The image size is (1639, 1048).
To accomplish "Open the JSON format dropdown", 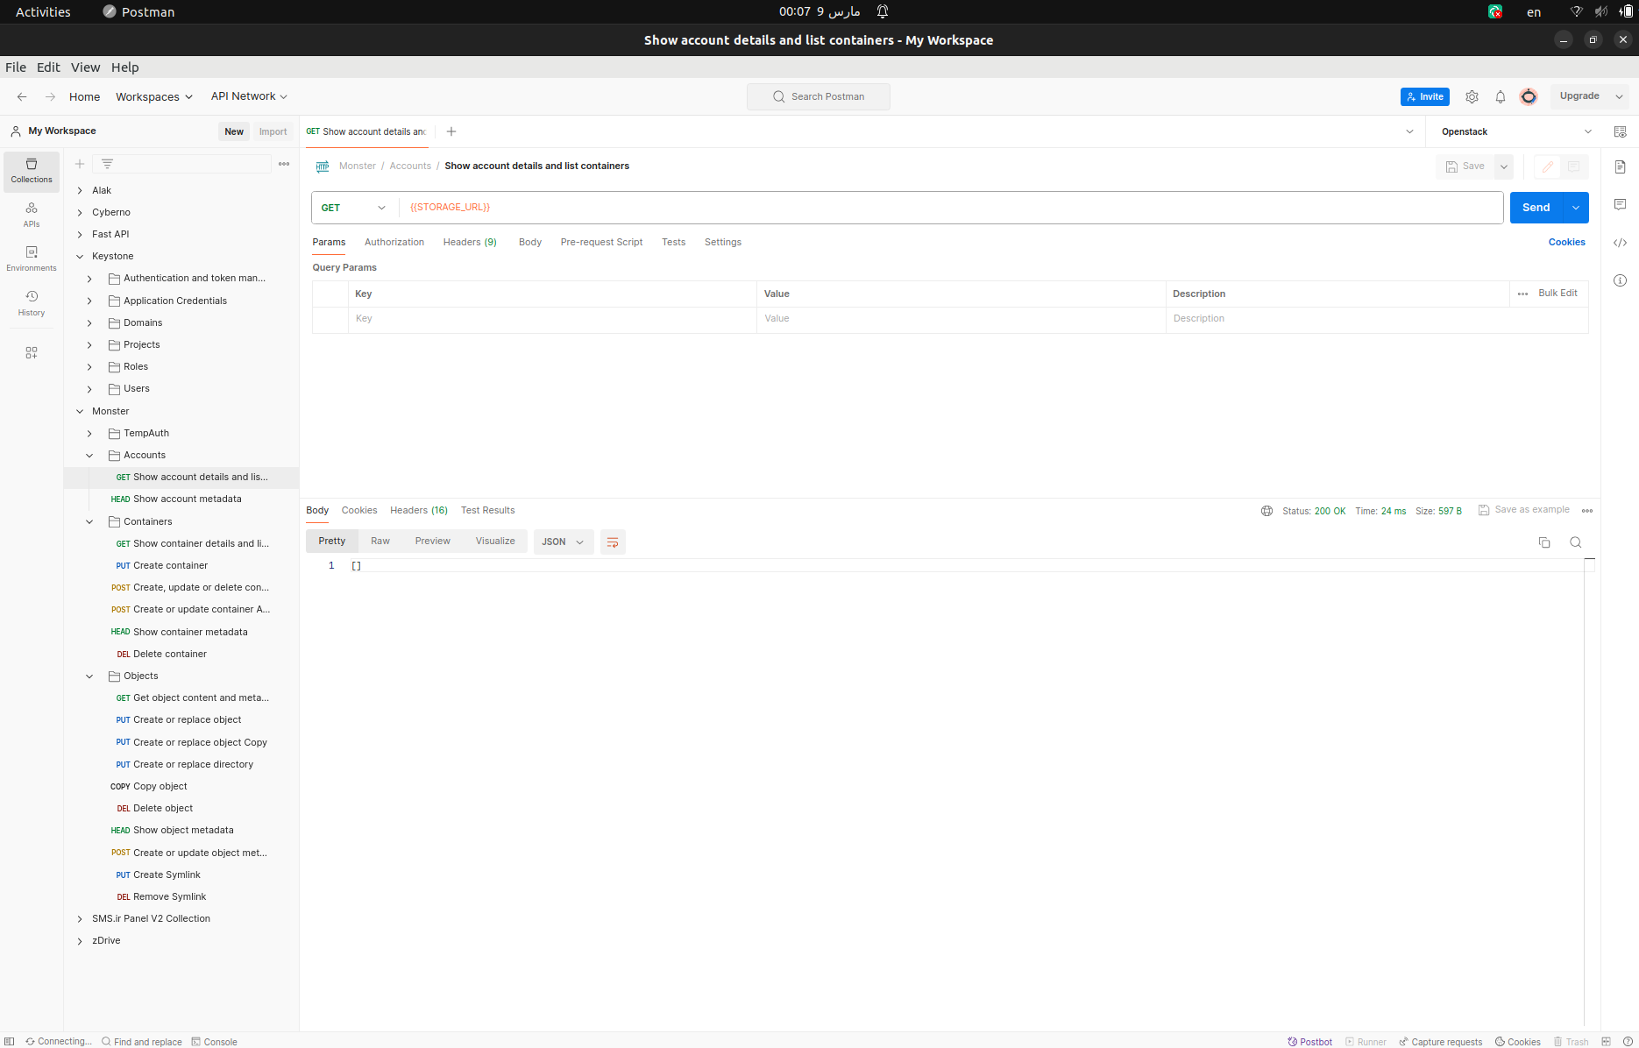I will 563,542.
